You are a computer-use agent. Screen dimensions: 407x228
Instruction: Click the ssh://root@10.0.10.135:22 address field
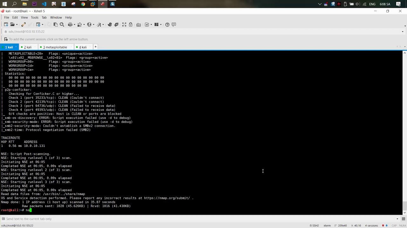(203, 32)
